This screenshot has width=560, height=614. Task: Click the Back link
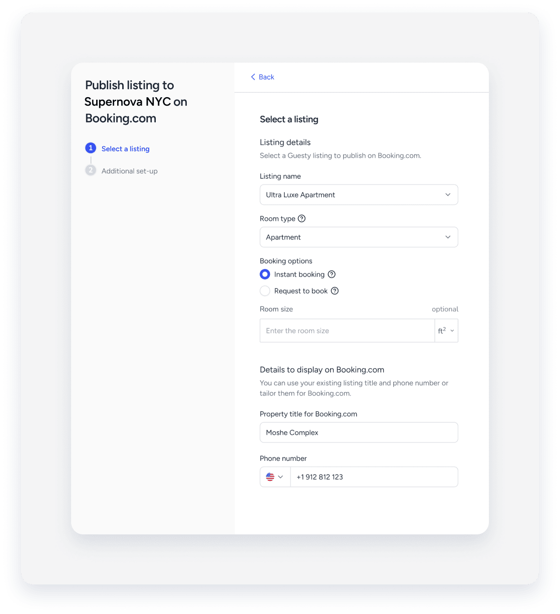click(262, 77)
